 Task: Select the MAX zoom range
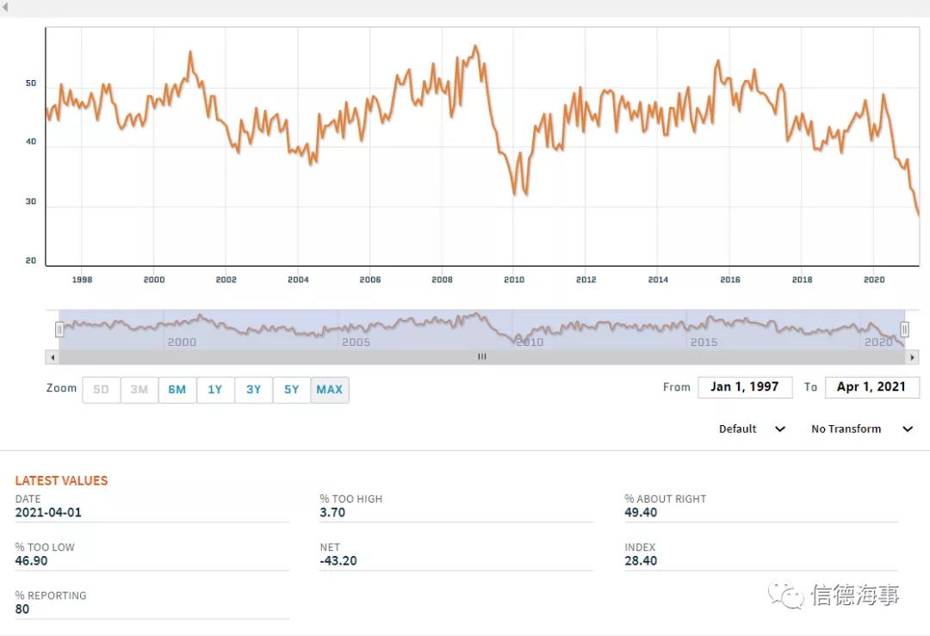[x=330, y=390]
